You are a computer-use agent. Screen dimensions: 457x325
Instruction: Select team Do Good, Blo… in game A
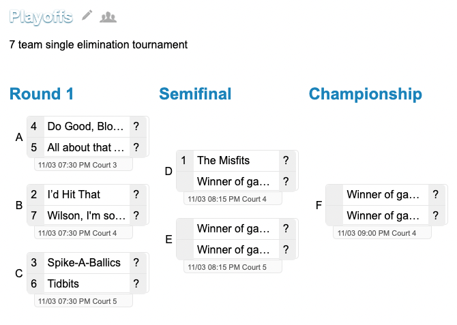point(86,126)
